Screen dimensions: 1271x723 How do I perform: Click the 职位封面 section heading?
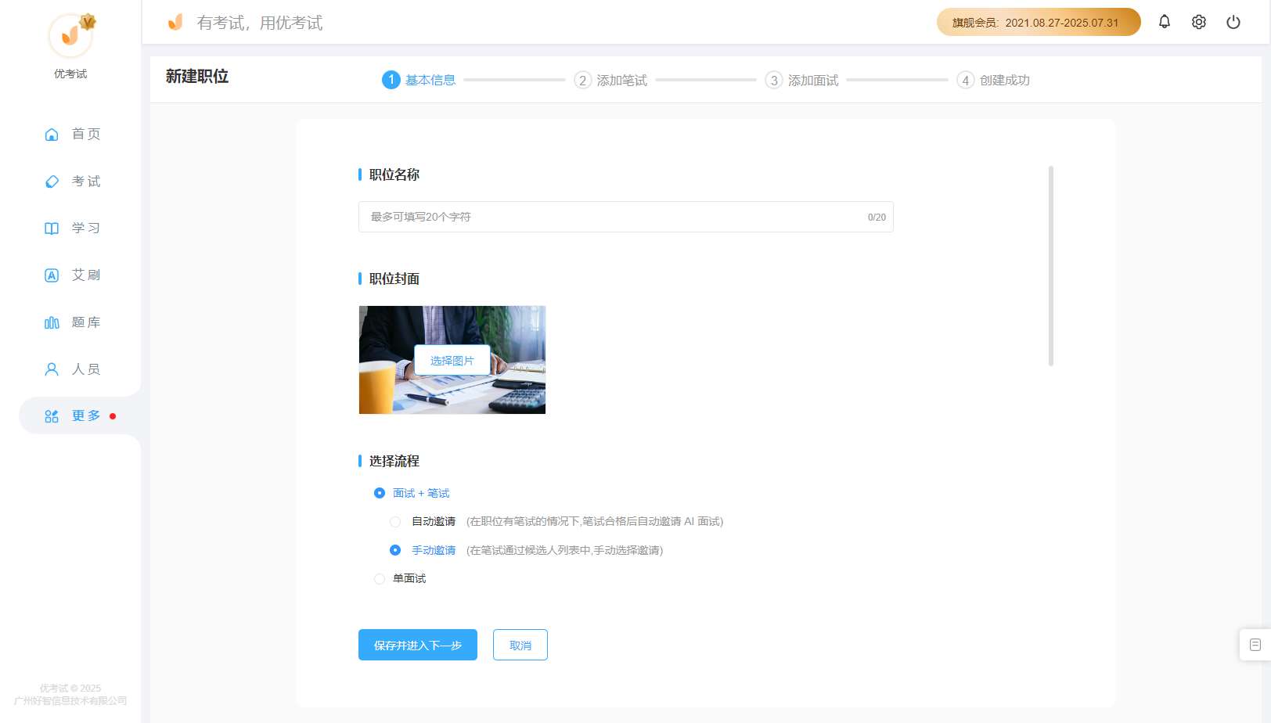[x=394, y=279]
